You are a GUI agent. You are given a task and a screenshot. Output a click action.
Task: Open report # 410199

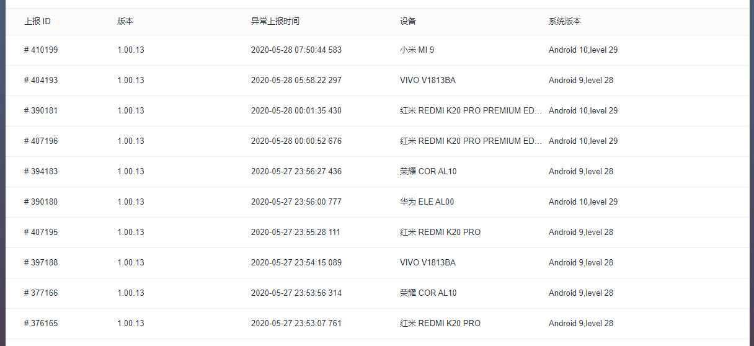[41, 50]
